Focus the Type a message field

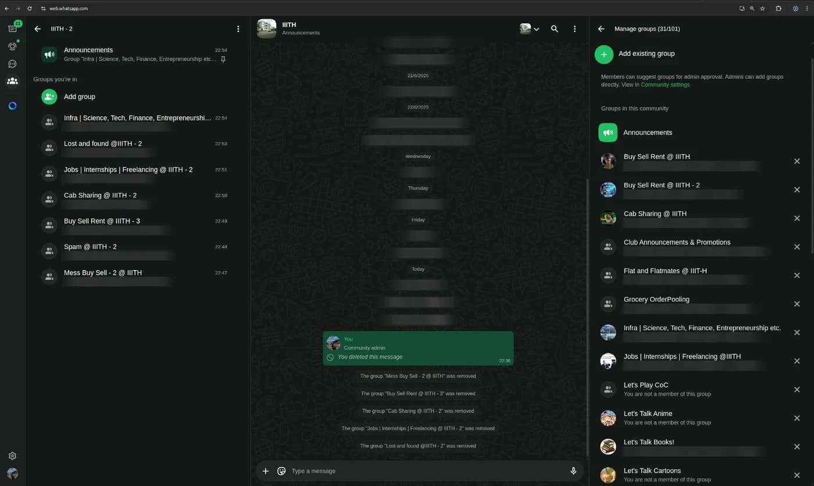427,471
